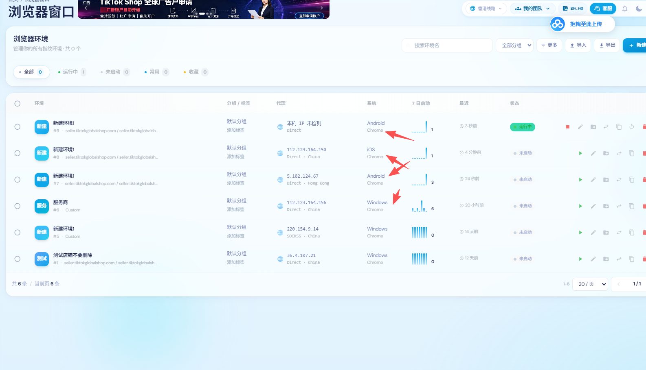Edit the 测试店铺不要删除 environment

point(593,259)
